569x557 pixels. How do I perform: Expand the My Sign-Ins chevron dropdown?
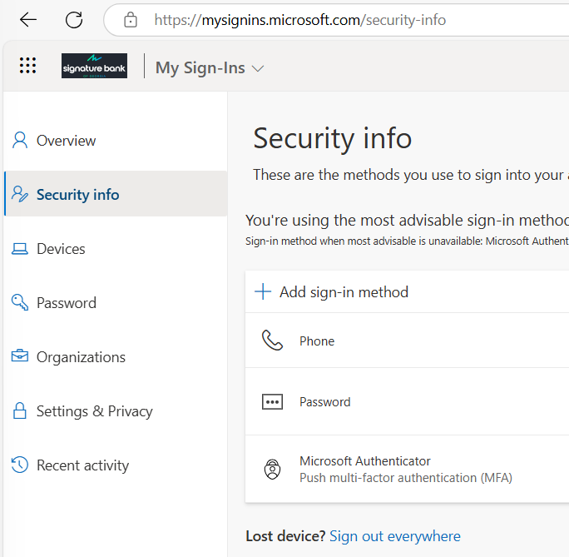point(258,68)
